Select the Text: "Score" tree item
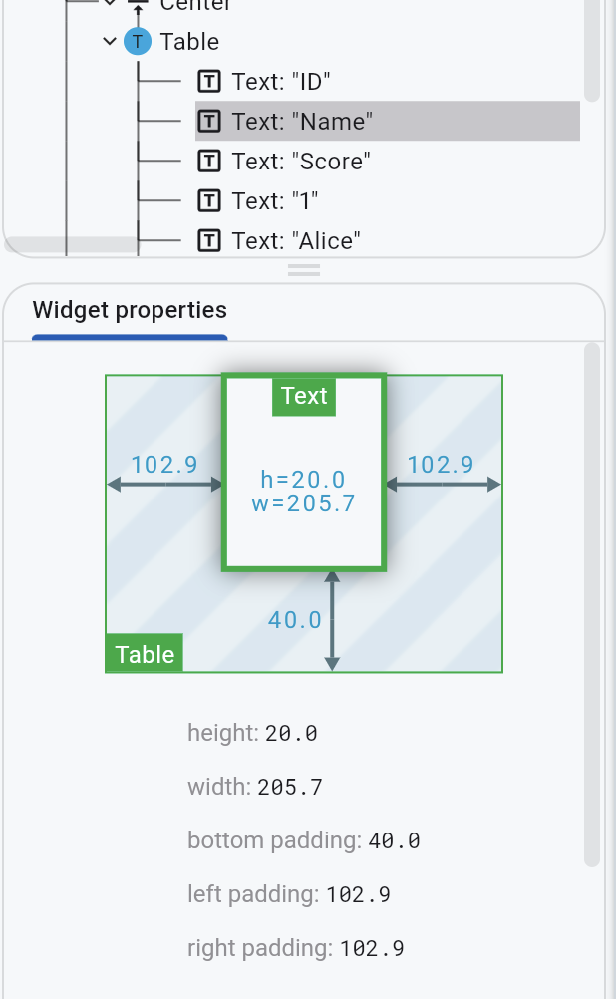This screenshot has width=616, height=999. click(301, 161)
